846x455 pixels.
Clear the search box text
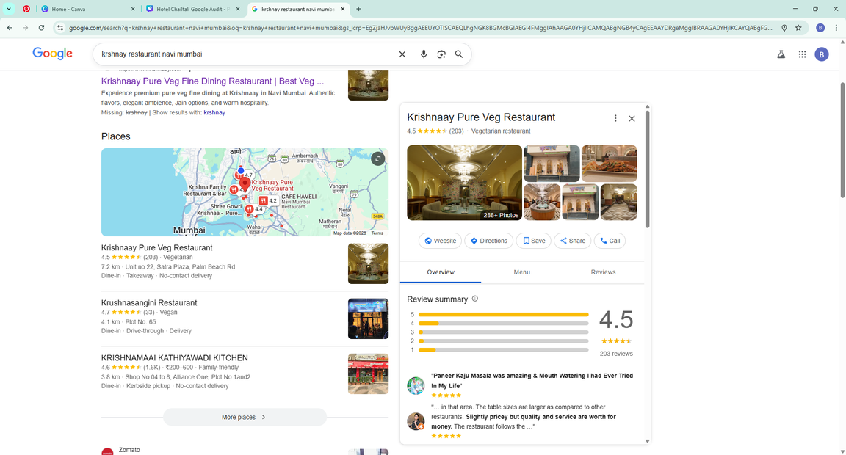click(402, 54)
